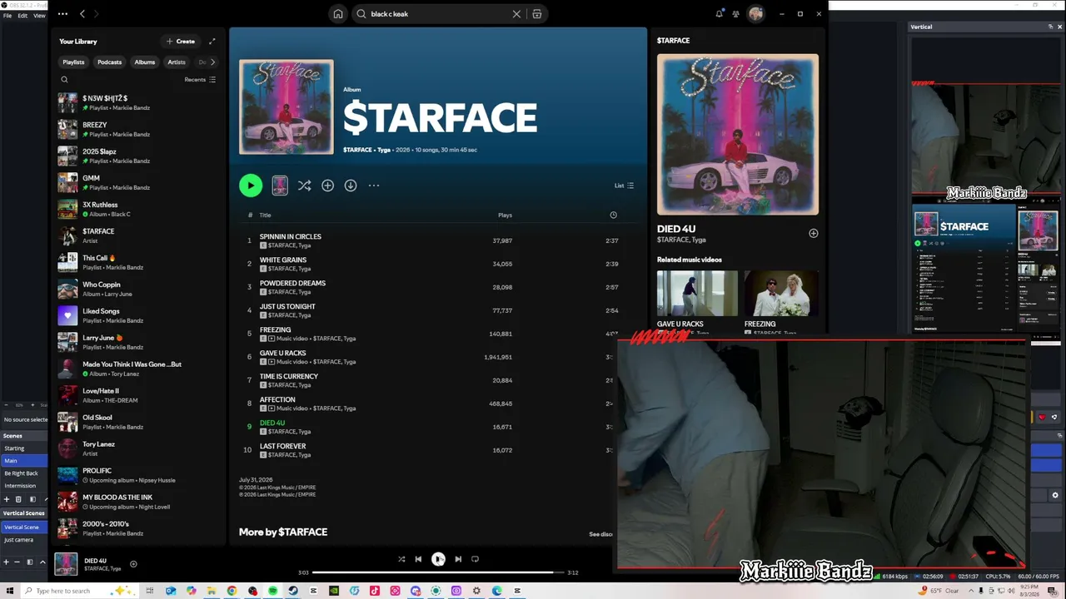The width and height of the screenshot is (1066, 599).
Task: Select the Starting scene in OBS
Action: coord(24,448)
